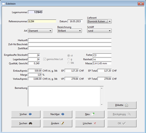Click the Reinheit field containing vs
The image size is (146, 133).
pos(102,59)
